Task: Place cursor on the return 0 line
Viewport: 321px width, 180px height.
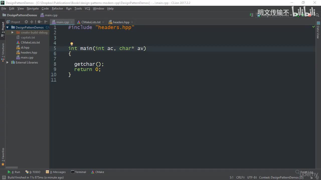Action: pos(87,69)
